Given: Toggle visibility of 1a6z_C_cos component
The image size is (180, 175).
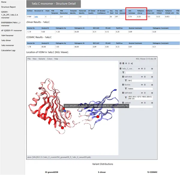Looking at the screenshot, I should coord(139,69).
